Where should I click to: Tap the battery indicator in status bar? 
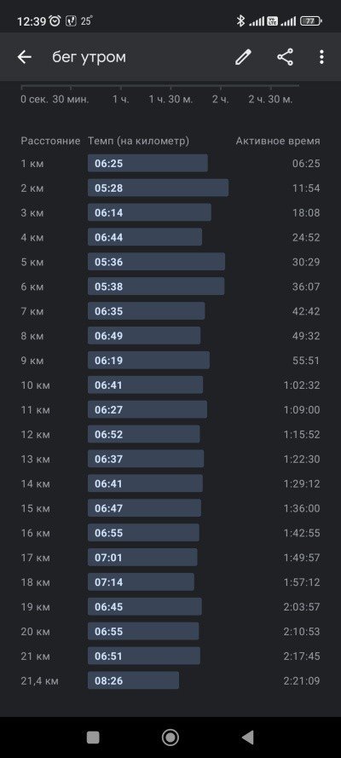(311, 20)
